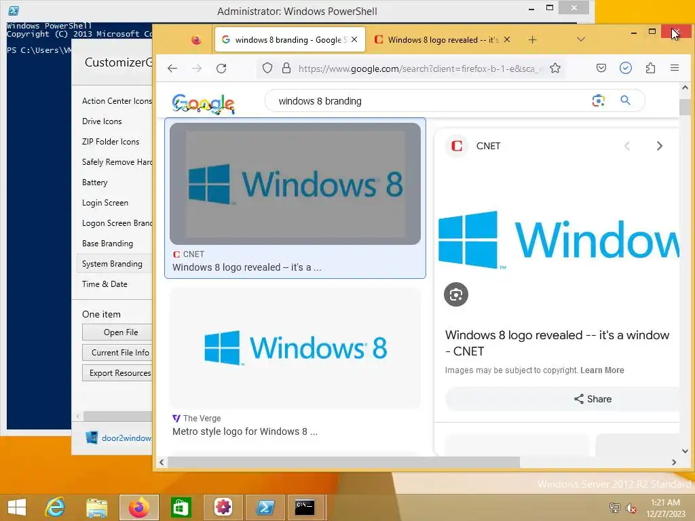
Task: Open taskbar clock showing 1:21 AM
Action: 665,508
